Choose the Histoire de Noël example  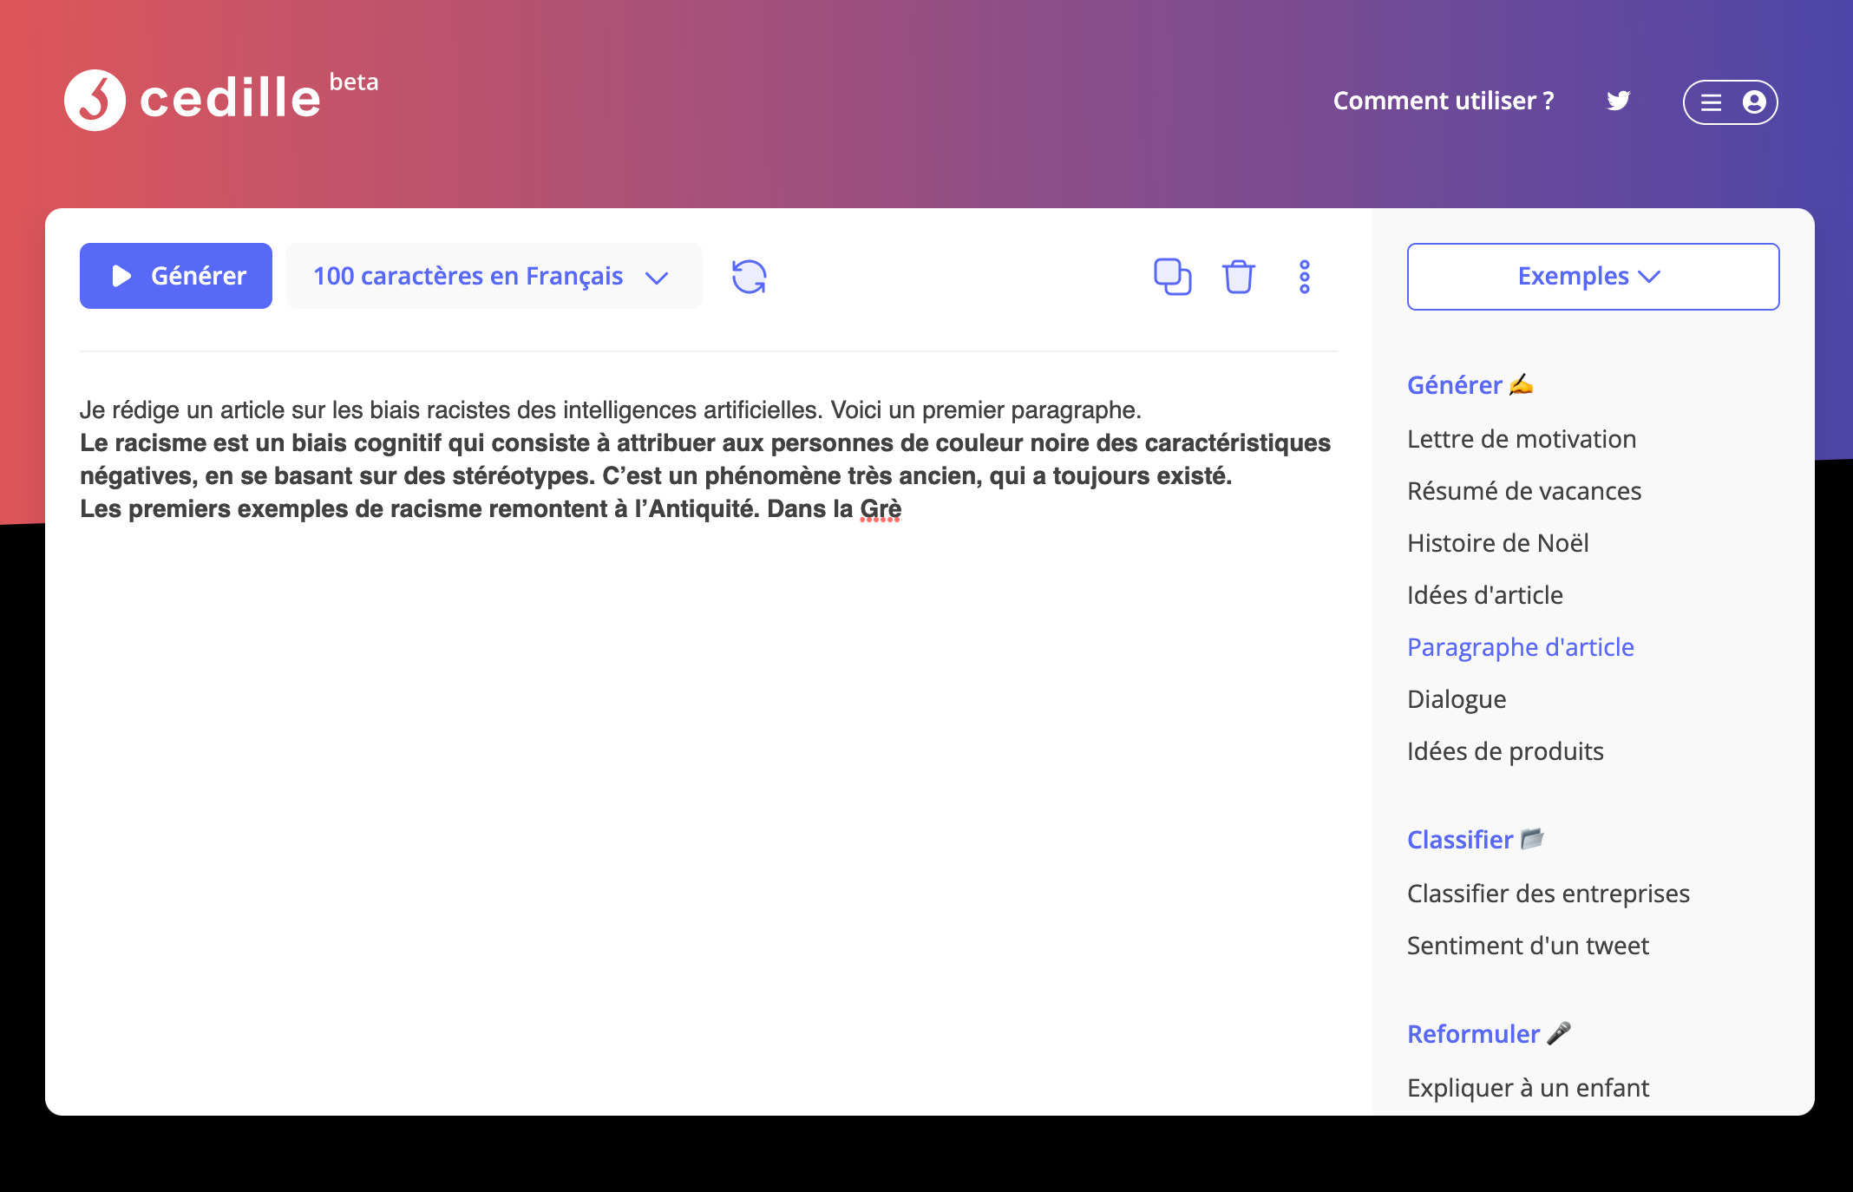point(1497,543)
